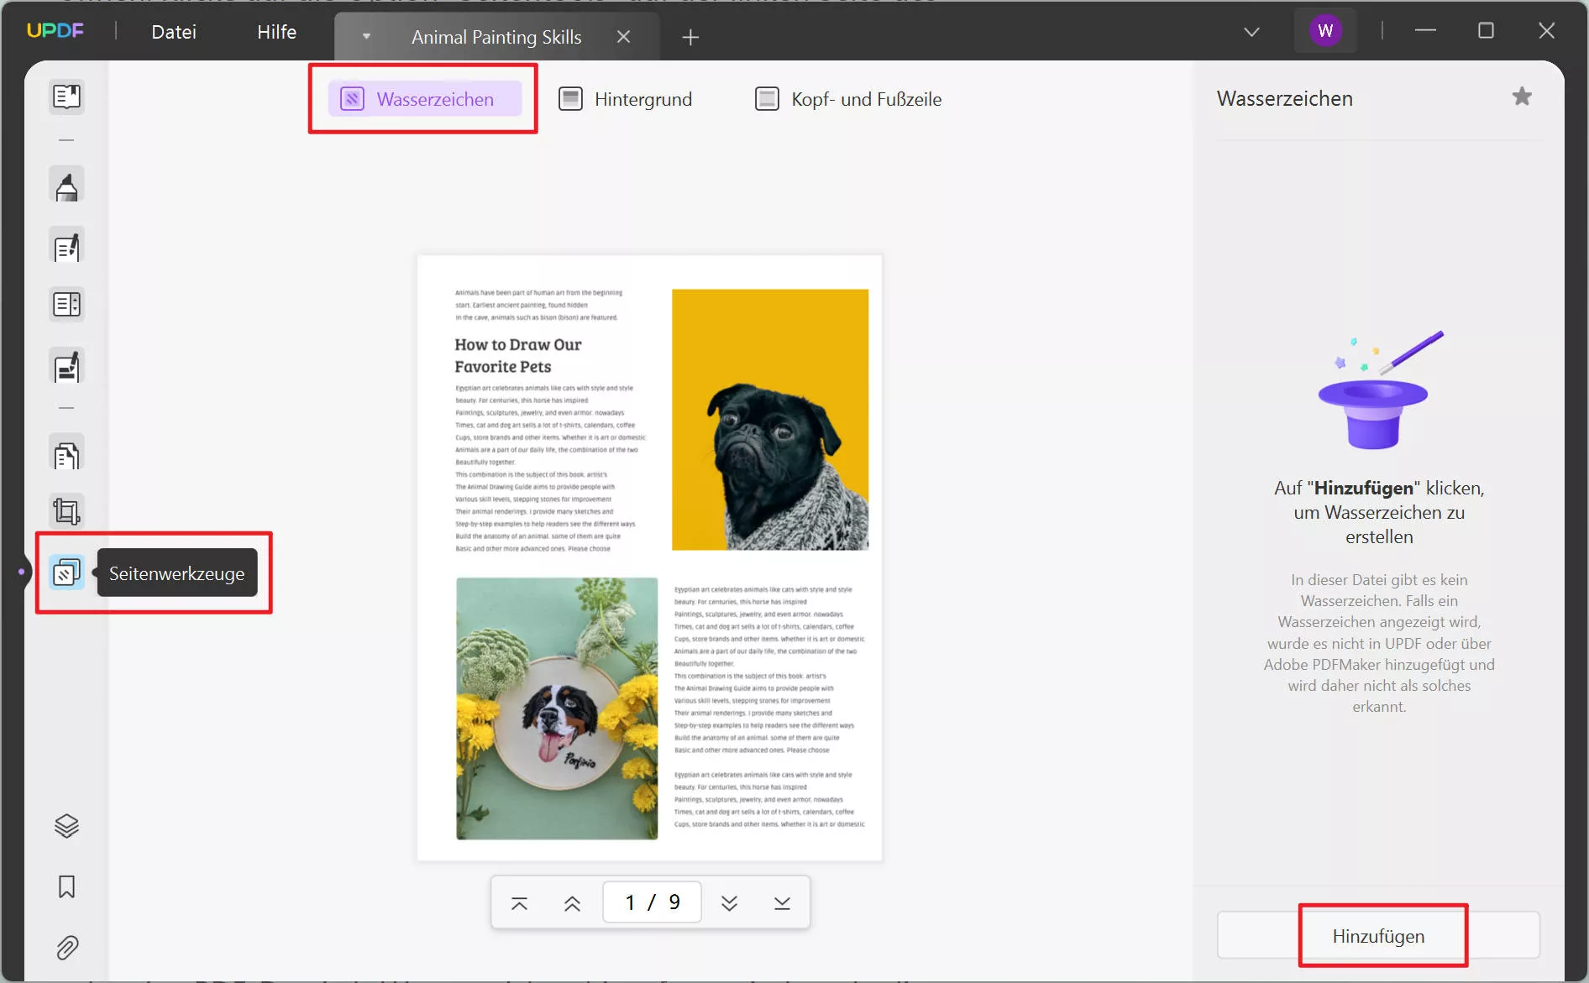Screen dimensions: 1589x983
Task: Open the Bookmark panel
Action: [x=66, y=886]
